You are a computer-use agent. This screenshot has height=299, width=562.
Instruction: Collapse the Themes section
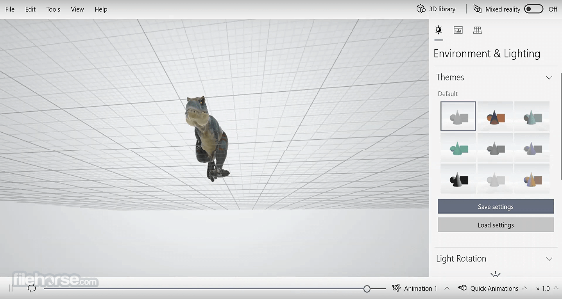(x=549, y=78)
